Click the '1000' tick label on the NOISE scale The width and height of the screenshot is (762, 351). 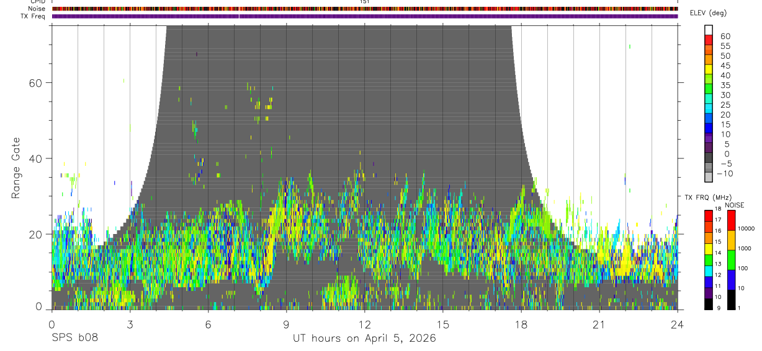(745, 248)
